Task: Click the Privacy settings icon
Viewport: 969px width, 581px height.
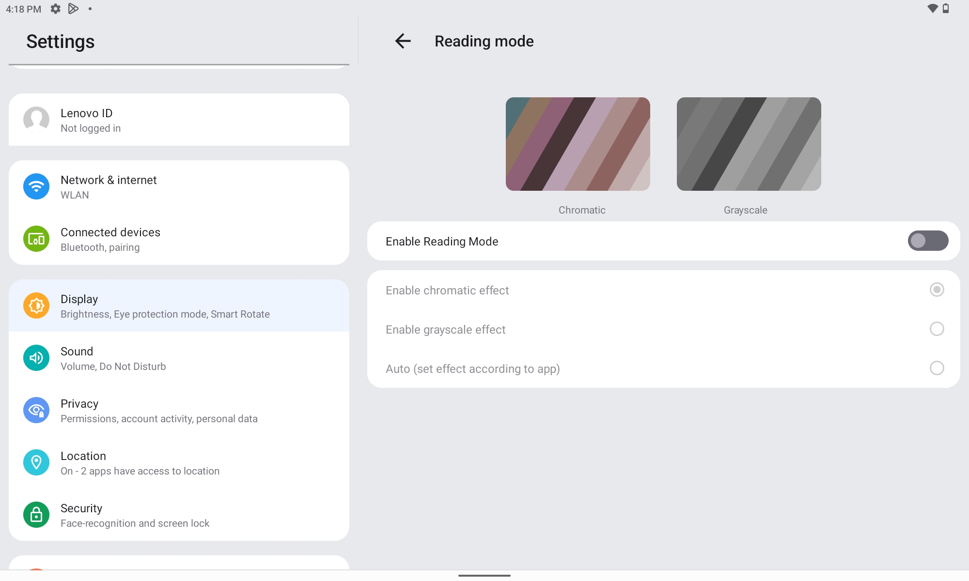Action: click(35, 410)
